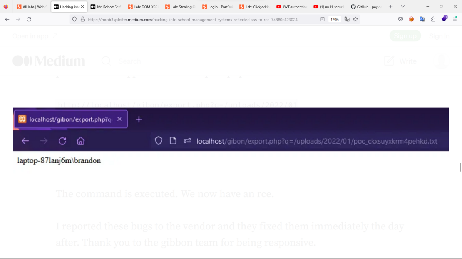The image size is (462, 259).
Task: Show site security padlock information
Action: pyautogui.click(x=82, y=19)
